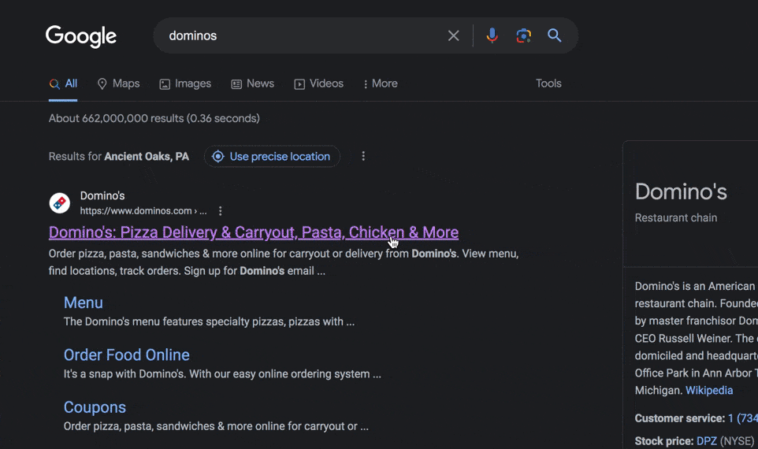Click the Google logo
Image resolution: width=758 pixels, height=449 pixels.
pyautogui.click(x=80, y=36)
